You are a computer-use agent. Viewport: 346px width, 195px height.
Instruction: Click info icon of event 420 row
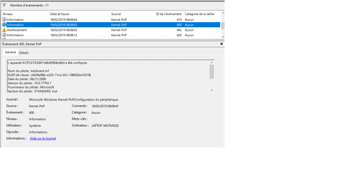(x=4, y=35)
